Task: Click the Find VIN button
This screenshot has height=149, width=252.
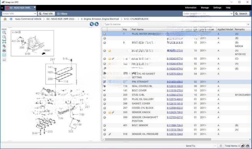Action: coord(46,14)
